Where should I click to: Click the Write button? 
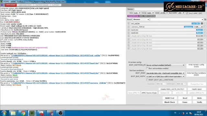coord(199,98)
